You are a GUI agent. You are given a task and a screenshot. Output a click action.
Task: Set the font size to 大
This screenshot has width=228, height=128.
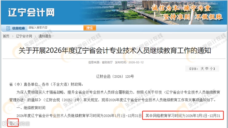pyautogui.click(x=202, y=69)
